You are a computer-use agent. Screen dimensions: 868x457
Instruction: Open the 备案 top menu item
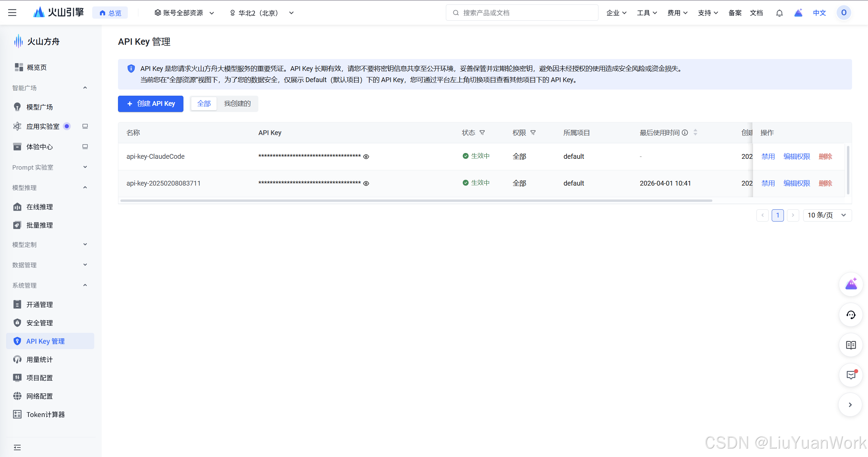[735, 13]
